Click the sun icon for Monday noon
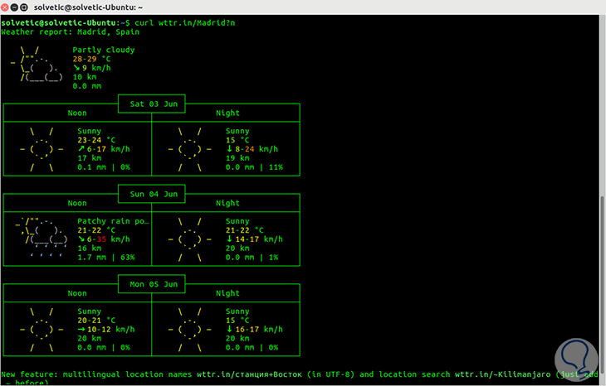The image size is (606, 386). pos(42,330)
